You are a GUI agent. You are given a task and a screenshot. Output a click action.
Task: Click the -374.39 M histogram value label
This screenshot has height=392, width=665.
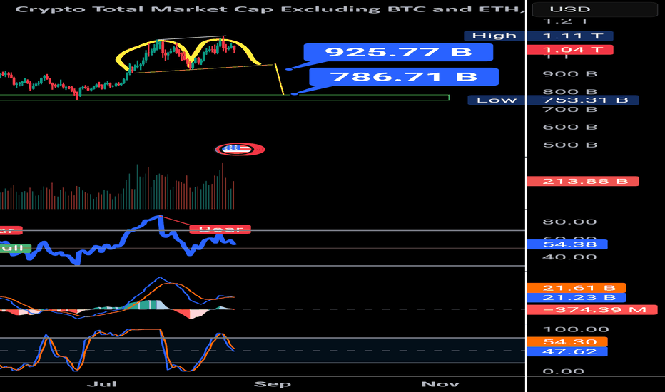[592, 310]
